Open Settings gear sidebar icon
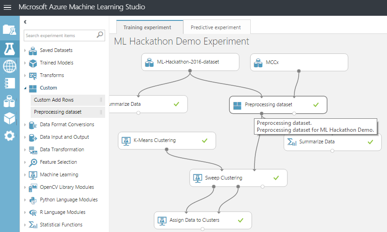Screen dimensions: 387x232 pyautogui.click(x=9, y=135)
